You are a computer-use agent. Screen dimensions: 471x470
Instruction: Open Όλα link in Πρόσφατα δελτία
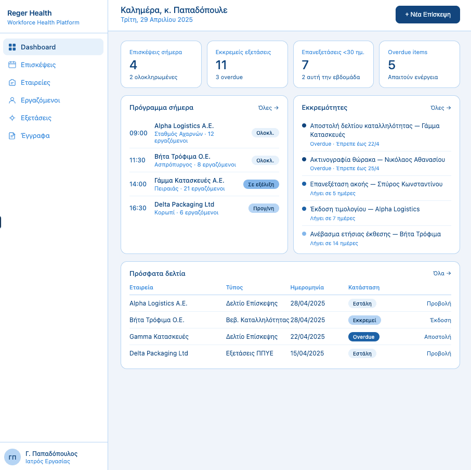point(442,273)
